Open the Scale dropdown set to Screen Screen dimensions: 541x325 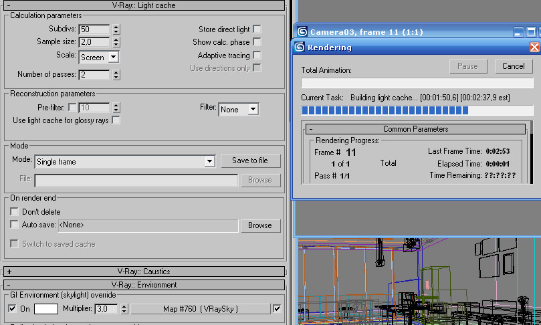[99, 58]
